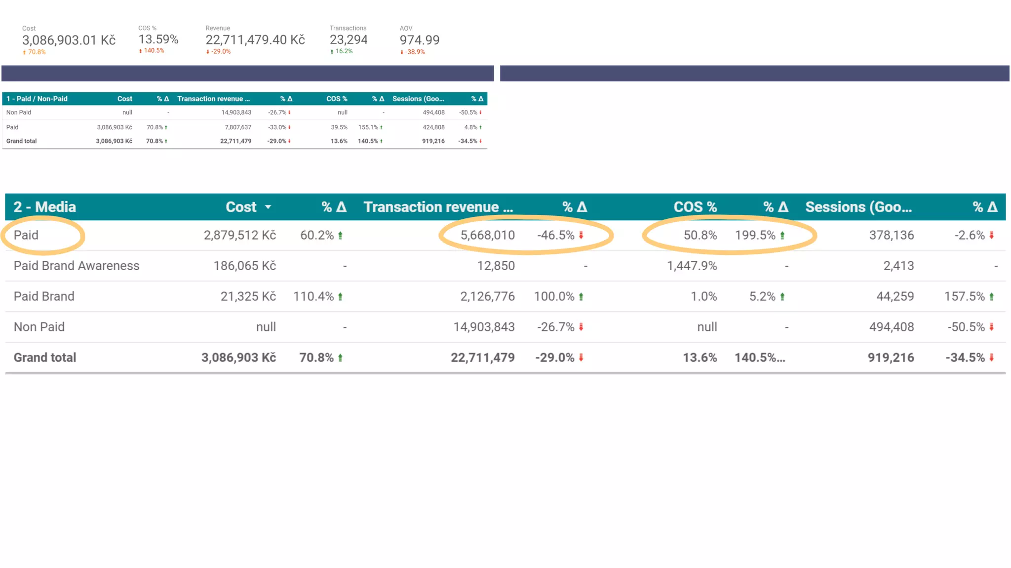This screenshot has height=568, width=1011.
Task: Click the red arrow next to Non Paid -26.7%
Action: point(581,327)
